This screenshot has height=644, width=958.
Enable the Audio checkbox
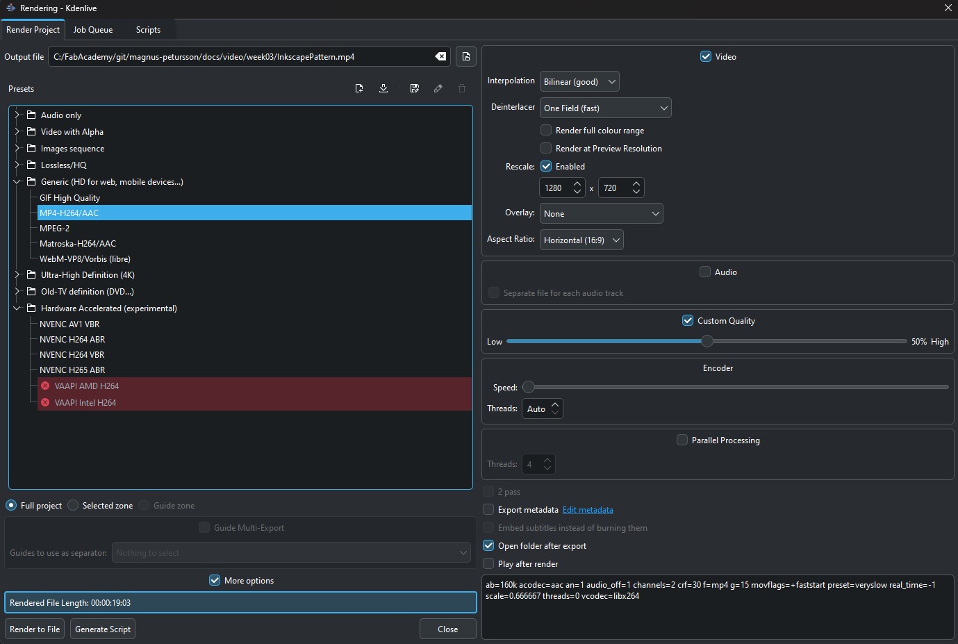coord(705,272)
